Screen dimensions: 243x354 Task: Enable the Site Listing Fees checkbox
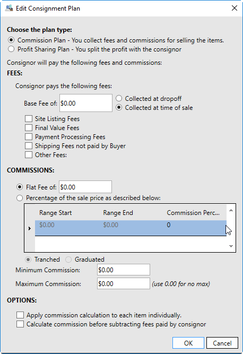click(x=29, y=119)
